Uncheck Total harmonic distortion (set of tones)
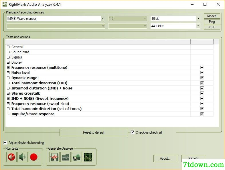The height and width of the screenshot is (170, 225). 202,109
